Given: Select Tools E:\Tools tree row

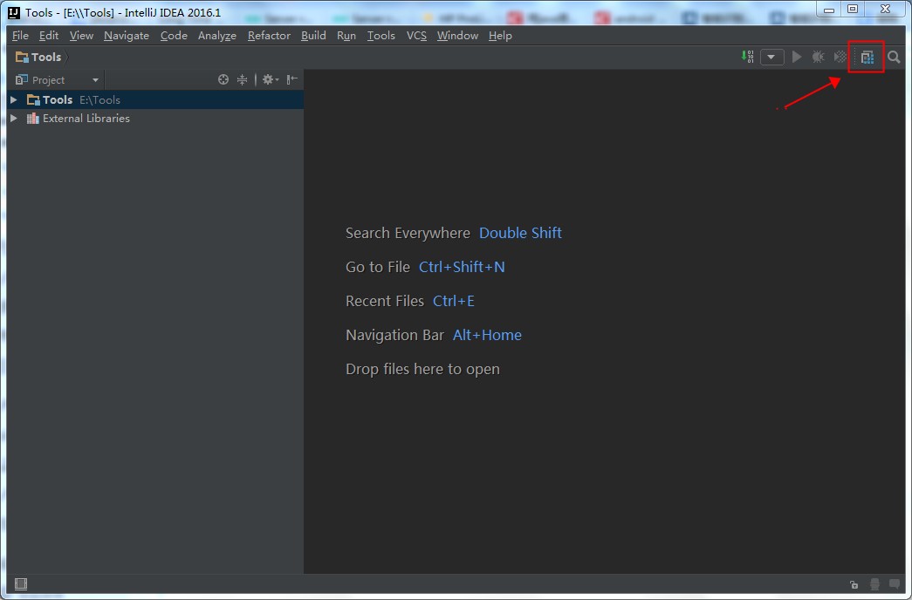Looking at the screenshot, I should [x=155, y=100].
